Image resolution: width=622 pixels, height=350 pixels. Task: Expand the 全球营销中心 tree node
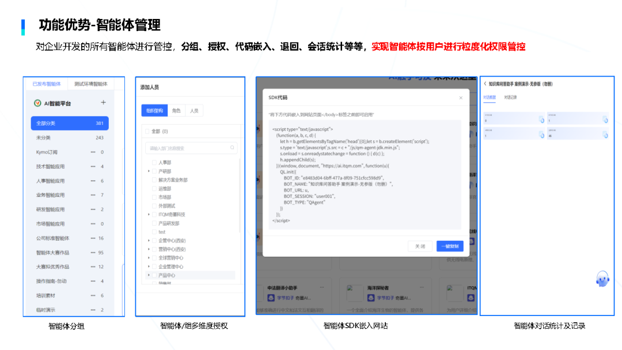[149, 258]
